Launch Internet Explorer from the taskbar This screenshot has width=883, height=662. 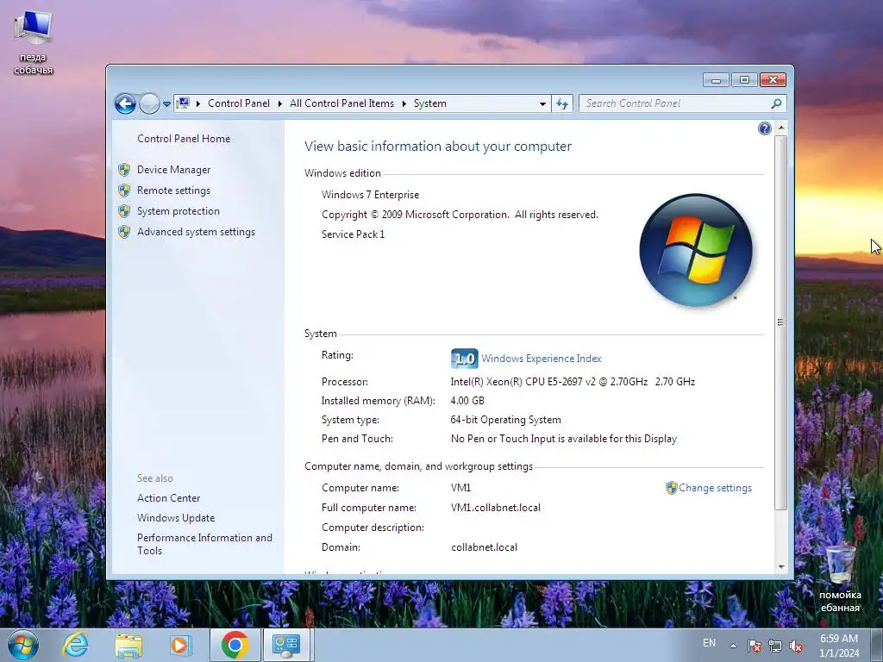pos(76,645)
